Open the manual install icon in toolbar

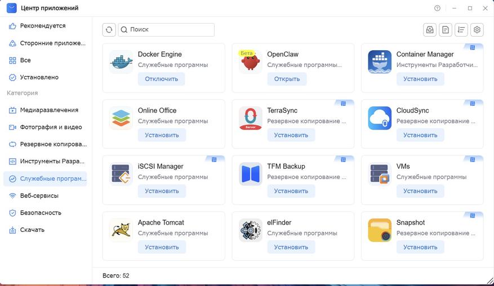(x=430, y=30)
